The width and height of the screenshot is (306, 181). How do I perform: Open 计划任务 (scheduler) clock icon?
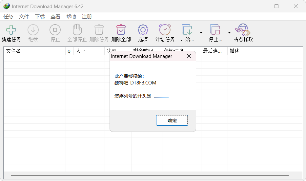point(165,29)
